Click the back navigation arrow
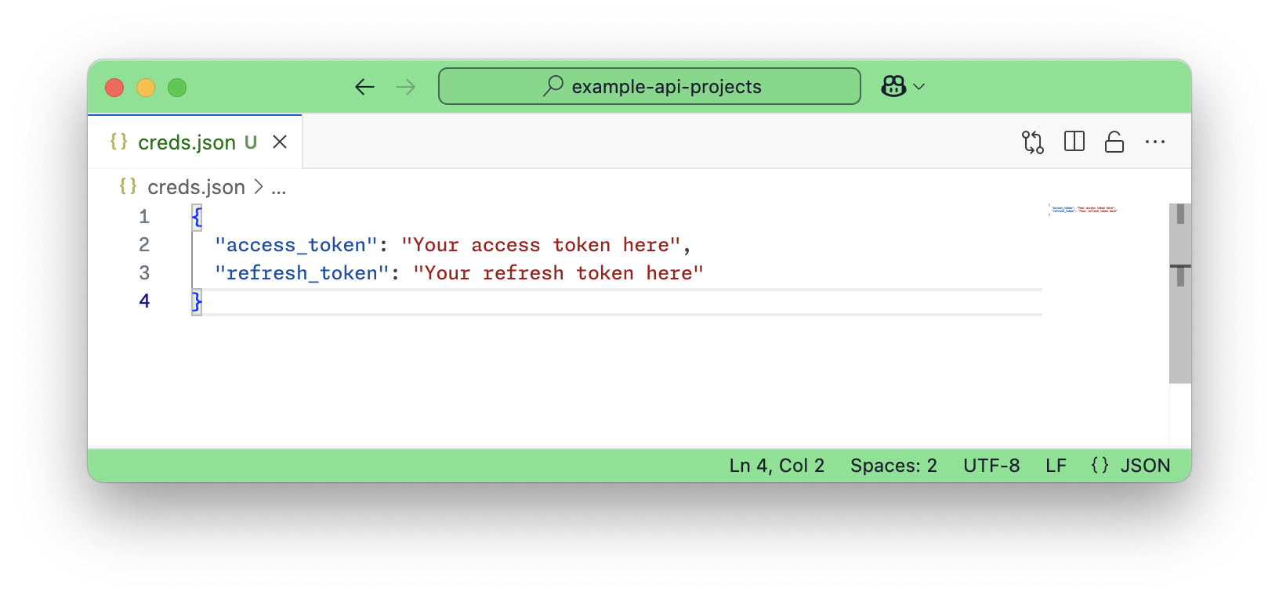1279x598 pixels. point(364,87)
